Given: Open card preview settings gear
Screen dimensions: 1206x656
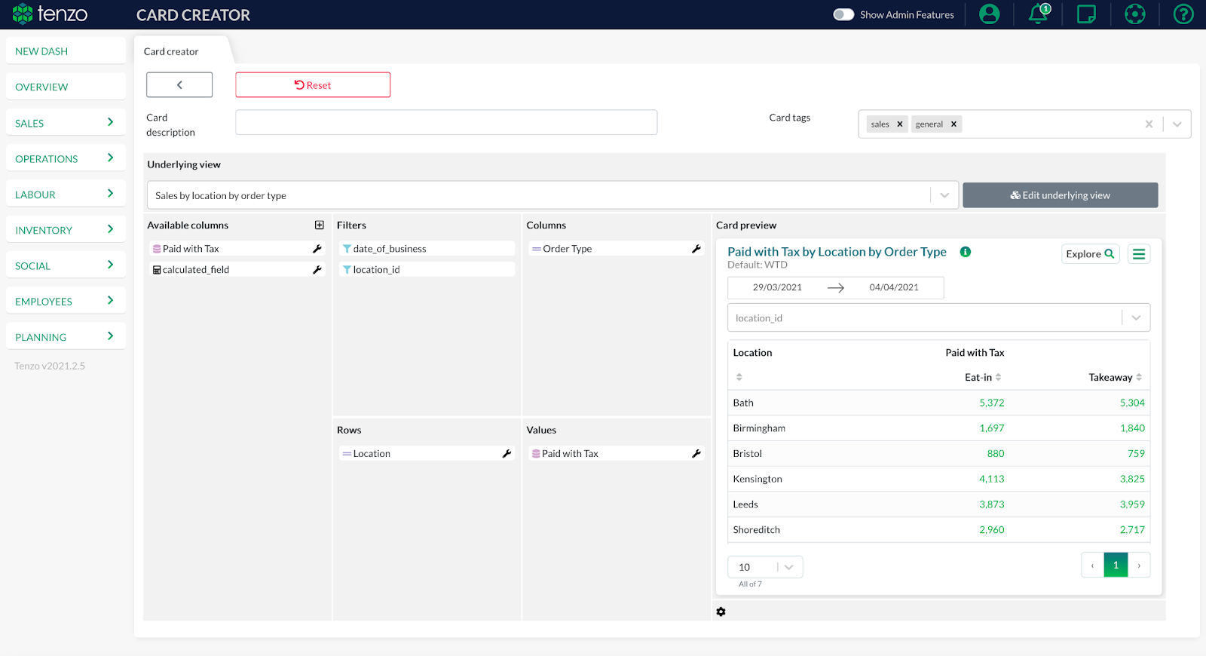Looking at the screenshot, I should (721, 612).
